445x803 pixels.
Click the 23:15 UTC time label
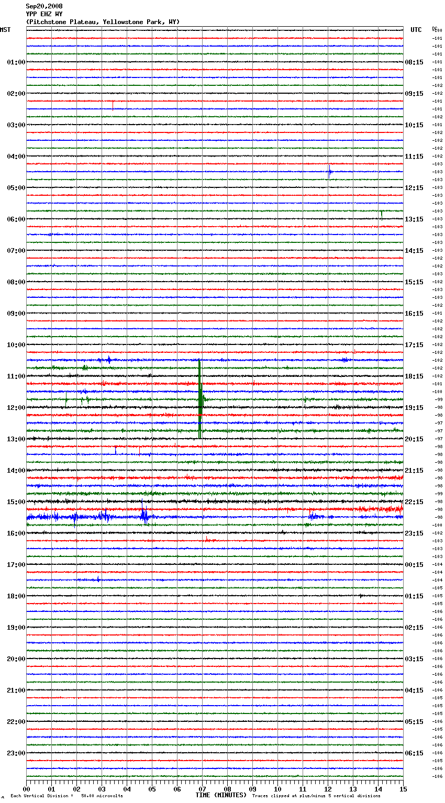pos(414,533)
